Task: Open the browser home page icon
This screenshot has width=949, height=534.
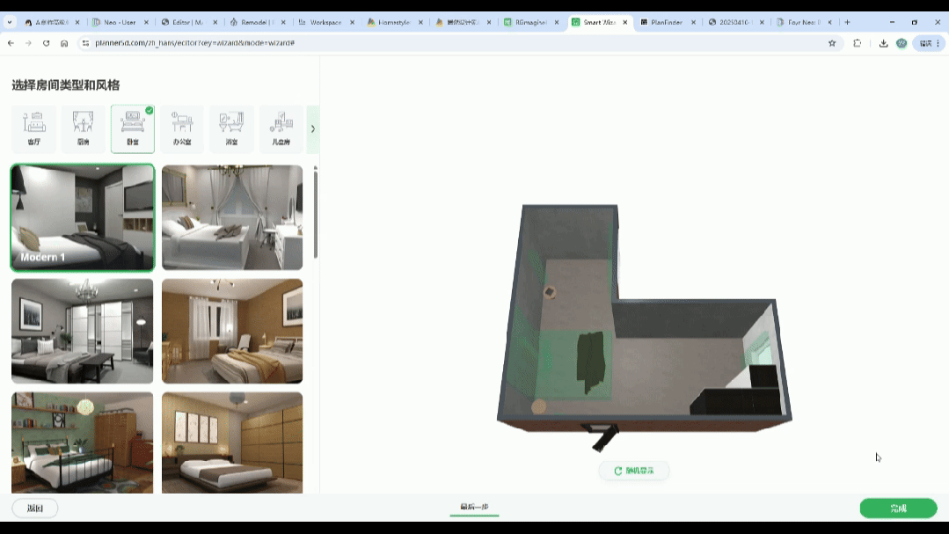Action: click(64, 43)
